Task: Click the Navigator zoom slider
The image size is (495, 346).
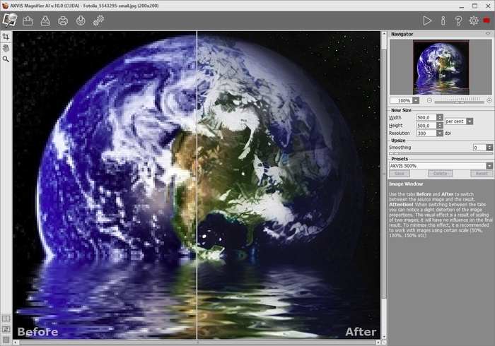Action: coord(459,101)
